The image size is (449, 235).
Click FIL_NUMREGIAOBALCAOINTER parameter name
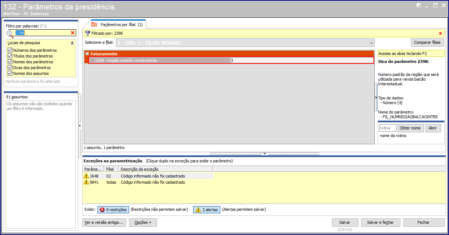(x=410, y=117)
